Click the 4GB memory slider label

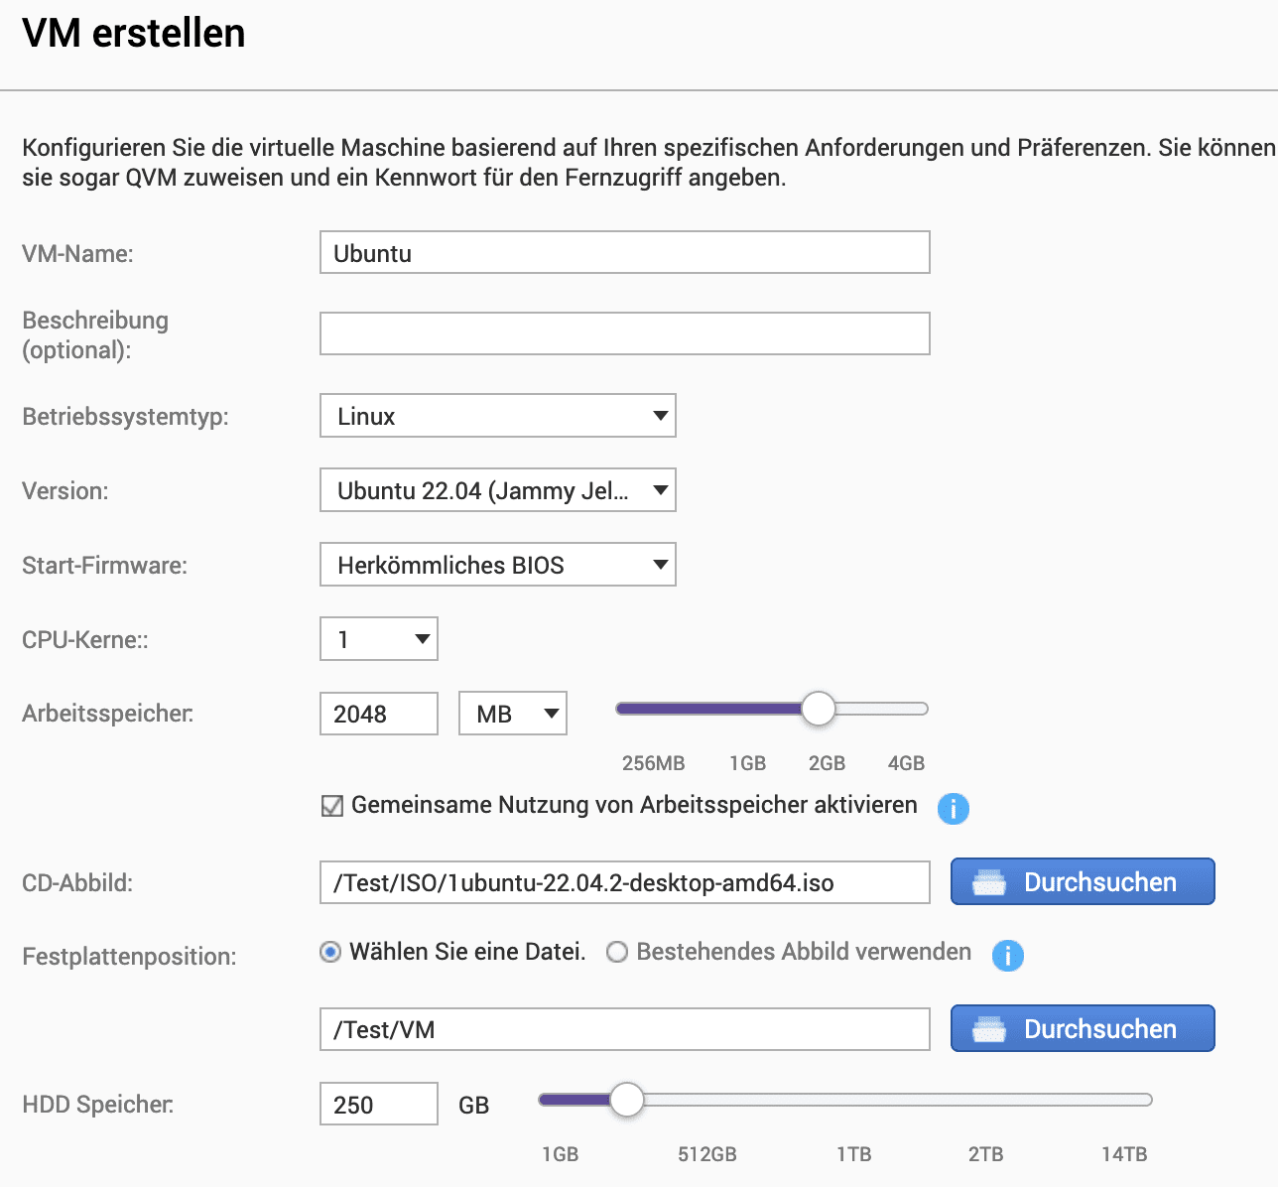[x=906, y=763]
